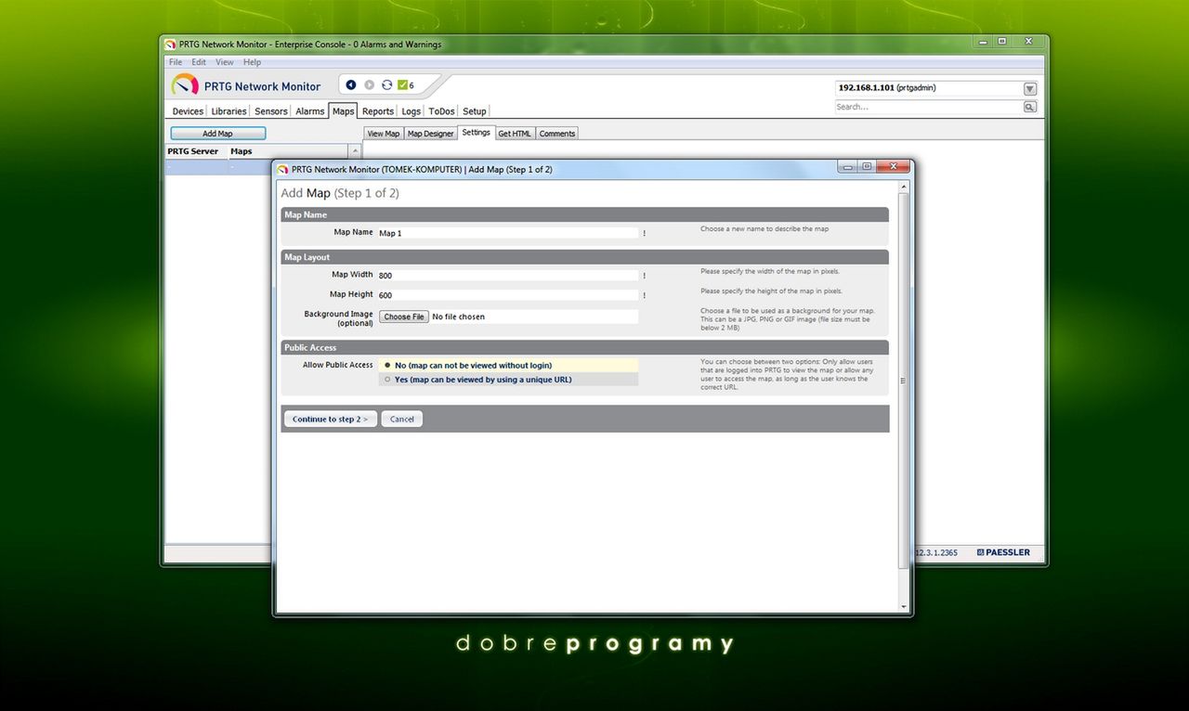This screenshot has height=711, width=1189.
Task: Click the PRTG Server column header
Action: click(196, 151)
